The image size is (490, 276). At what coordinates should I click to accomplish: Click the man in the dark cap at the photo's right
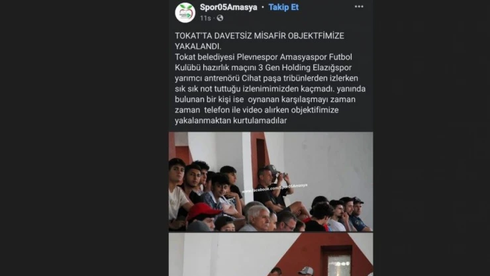[x=358, y=214]
